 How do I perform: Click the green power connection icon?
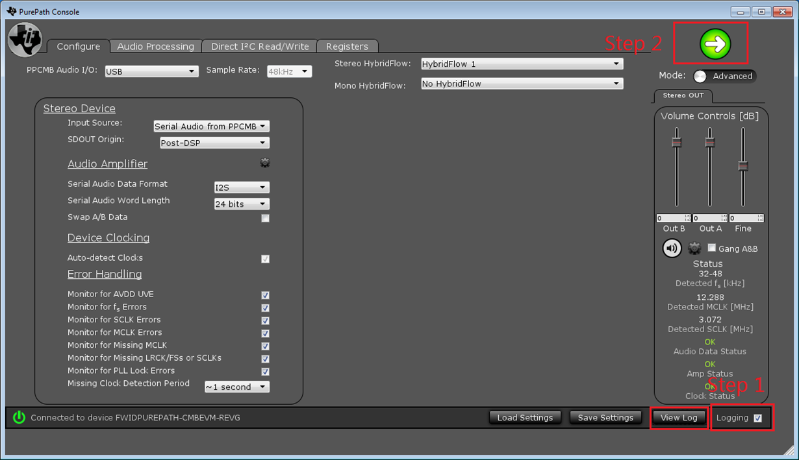click(x=19, y=417)
